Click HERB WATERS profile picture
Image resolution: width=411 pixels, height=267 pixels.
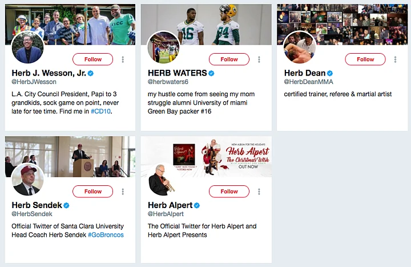pyautogui.click(x=164, y=48)
